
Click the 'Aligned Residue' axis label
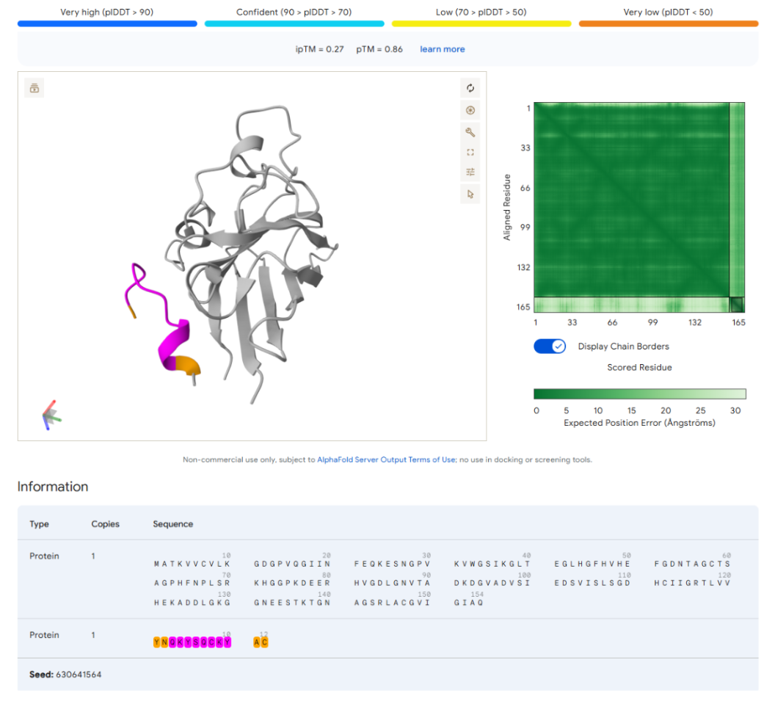point(506,207)
